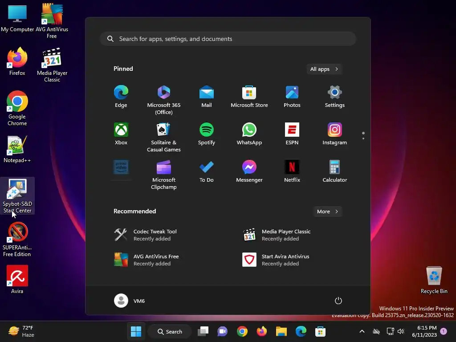Open Microsoft Store from pinned apps

(249, 97)
